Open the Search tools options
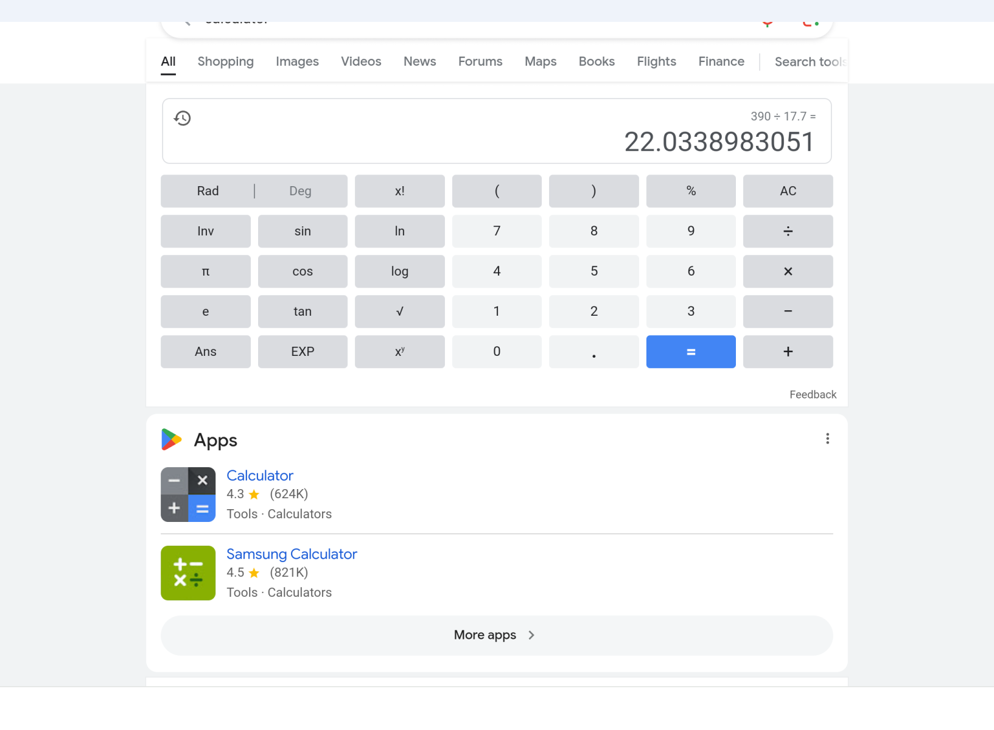Screen dimensions: 994x730 (809, 61)
